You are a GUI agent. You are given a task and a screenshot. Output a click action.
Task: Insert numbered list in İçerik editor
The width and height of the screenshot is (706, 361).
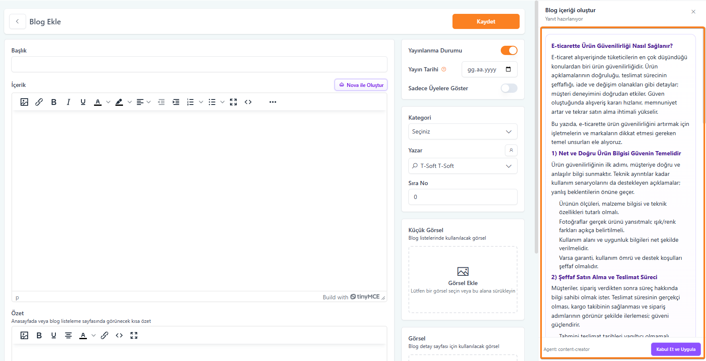(191, 102)
